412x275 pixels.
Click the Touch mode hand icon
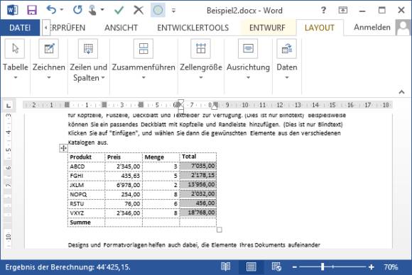(x=92, y=11)
